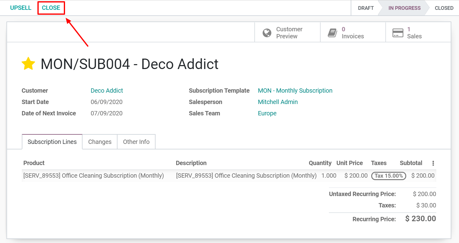Viewport: 459px width, 243px height.
Task: Click the Tax 15.00% tag
Action: tap(388, 175)
